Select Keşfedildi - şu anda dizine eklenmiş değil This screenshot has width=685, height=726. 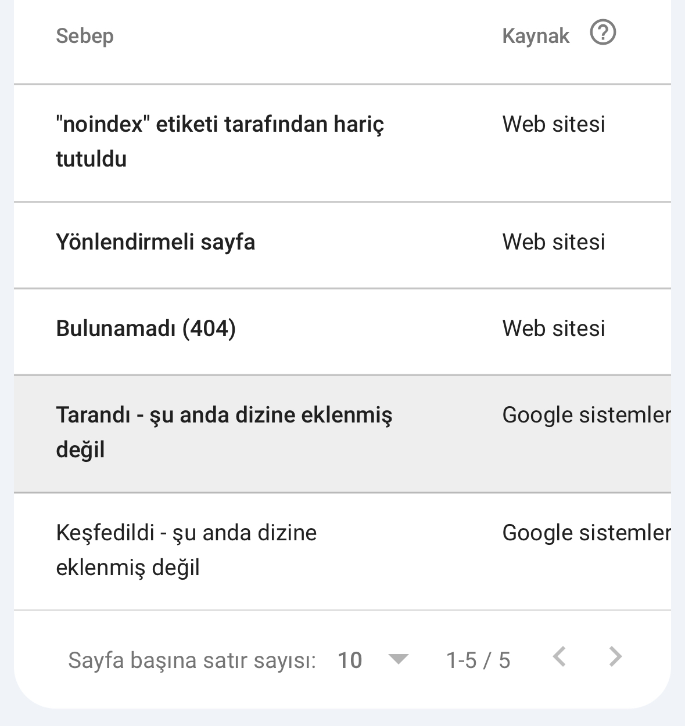[x=186, y=550]
